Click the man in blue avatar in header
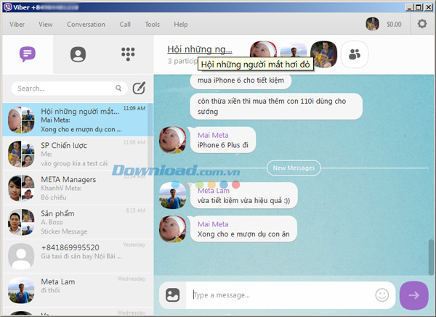This screenshot has width=436, height=317. 294,49
